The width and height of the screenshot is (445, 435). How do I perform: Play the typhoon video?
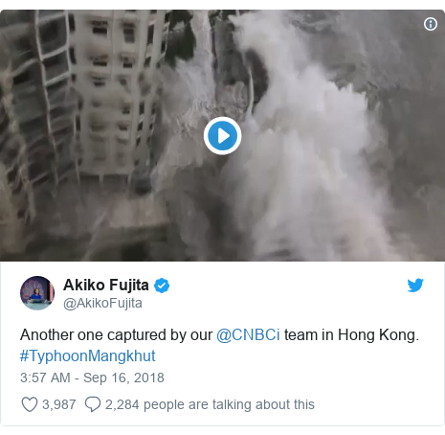[222, 136]
